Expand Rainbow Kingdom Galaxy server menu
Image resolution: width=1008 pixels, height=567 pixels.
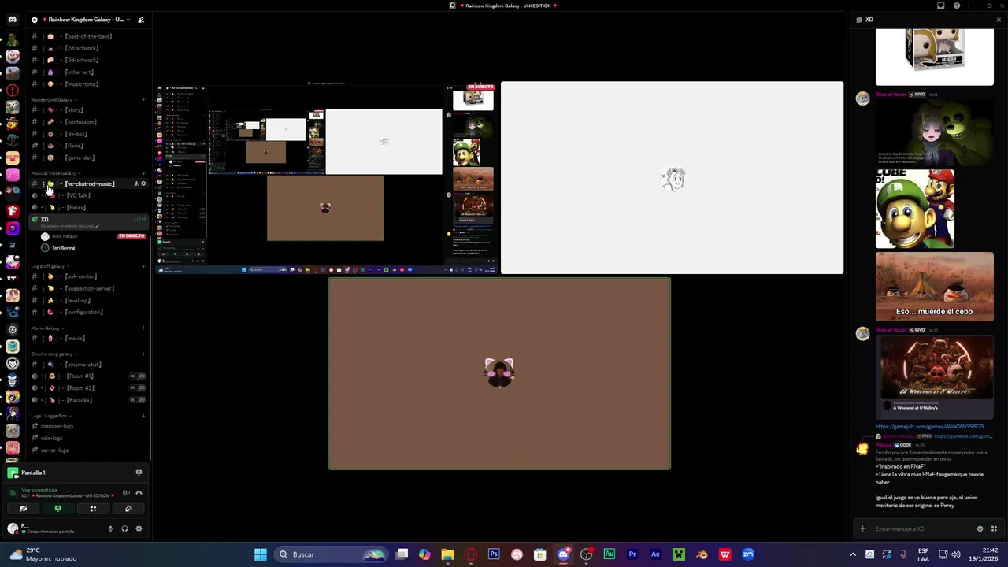point(128,20)
